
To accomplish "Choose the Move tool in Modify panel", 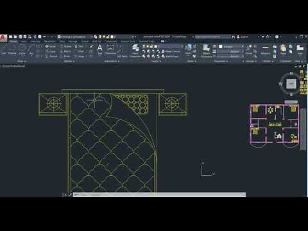I will click(x=50, y=46).
